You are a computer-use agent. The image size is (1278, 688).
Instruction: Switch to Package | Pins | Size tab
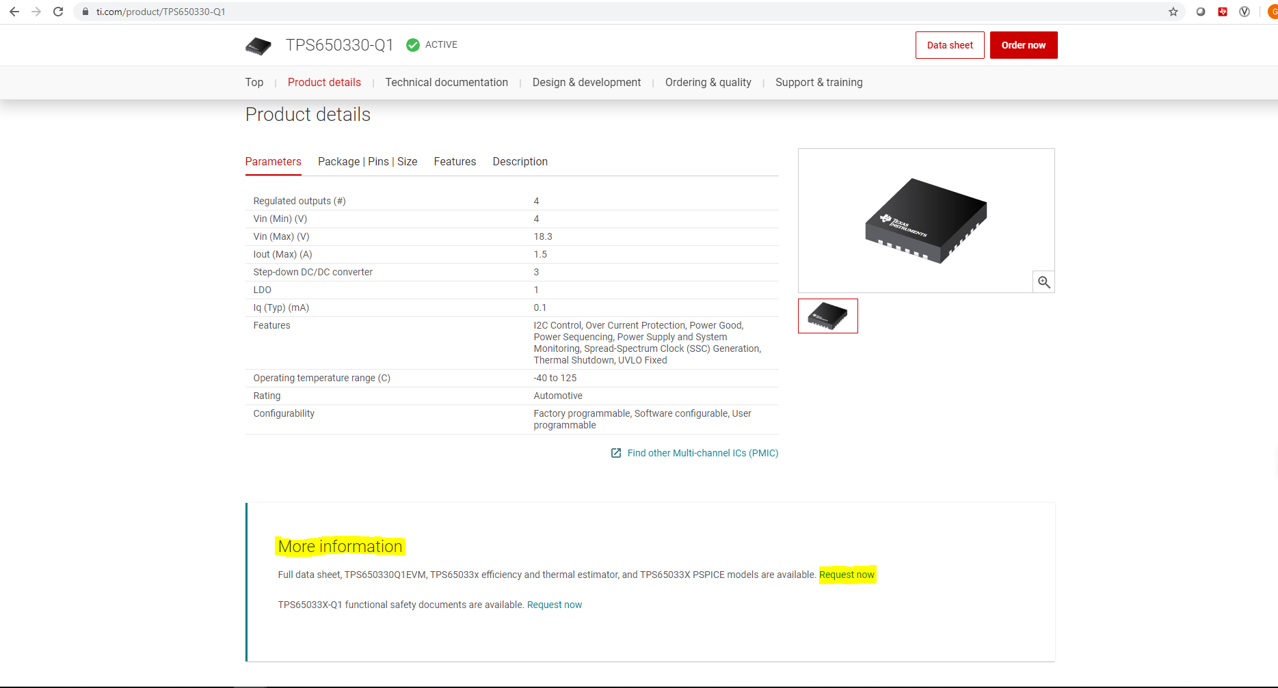[368, 162]
